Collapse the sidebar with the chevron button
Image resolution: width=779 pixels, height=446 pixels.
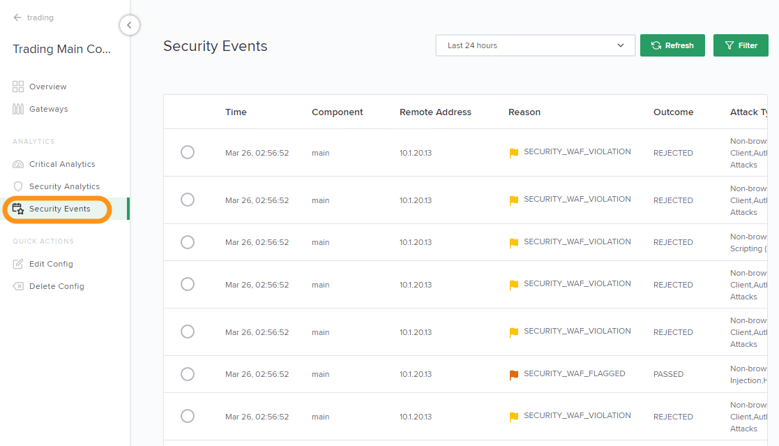pyautogui.click(x=129, y=25)
